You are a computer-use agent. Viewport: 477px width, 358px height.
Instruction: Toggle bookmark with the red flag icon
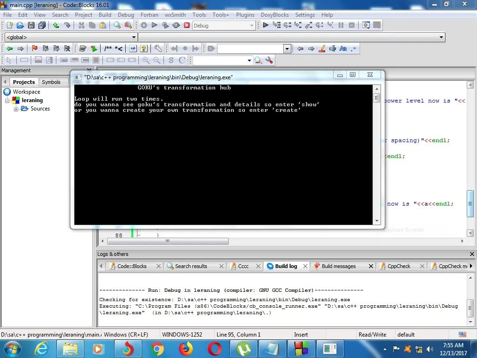coord(34,48)
